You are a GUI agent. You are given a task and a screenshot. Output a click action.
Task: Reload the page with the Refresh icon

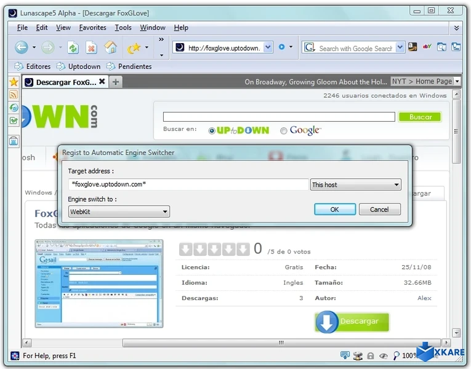pyautogui.click(x=73, y=48)
